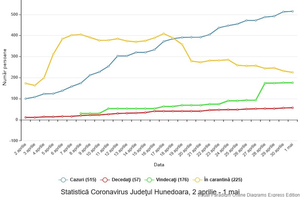Click the red Decedați legend marker icon
Image resolution: width=302 pixels, height=197 pixels.
click(x=105, y=180)
